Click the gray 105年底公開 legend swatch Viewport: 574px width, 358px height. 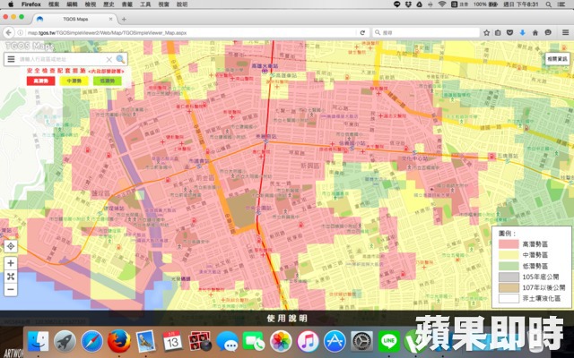coord(509,277)
